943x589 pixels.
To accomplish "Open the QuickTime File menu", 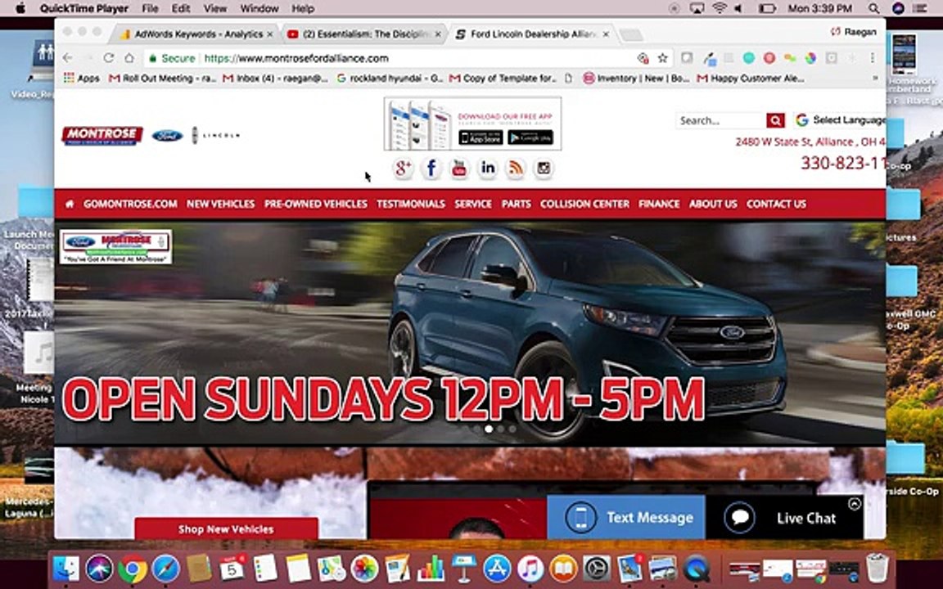I will click(150, 8).
